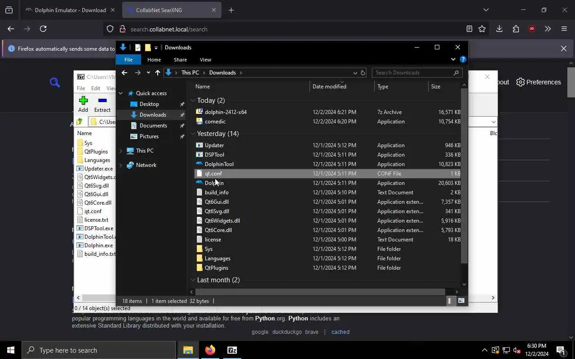The image size is (575, 359).
Task: Click 7-Zip up folder icon
Action: coord(80,122)
